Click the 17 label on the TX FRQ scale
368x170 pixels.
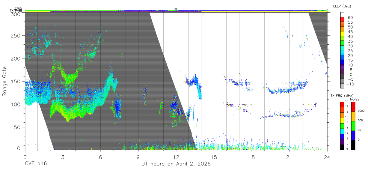coord(346,107)
